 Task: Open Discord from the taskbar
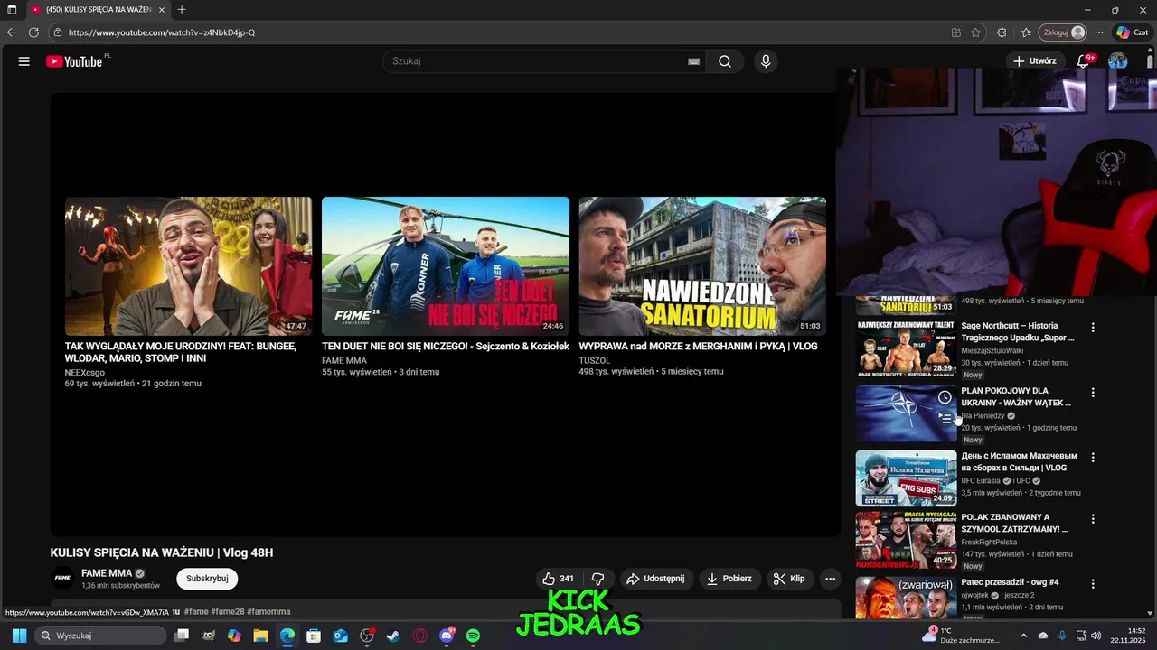pyautogui.click(x=447, y=636)
